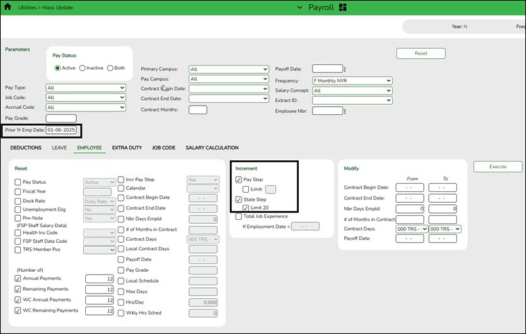This screenshot has width=526, height=334.
Task: Click the ellipsis icon next to Payoff Date
Action: tap(345, 69)
